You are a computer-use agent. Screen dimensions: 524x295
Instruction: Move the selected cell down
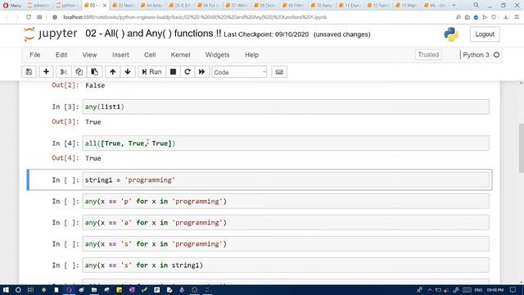pyautogui.click(x=128, y=72)
